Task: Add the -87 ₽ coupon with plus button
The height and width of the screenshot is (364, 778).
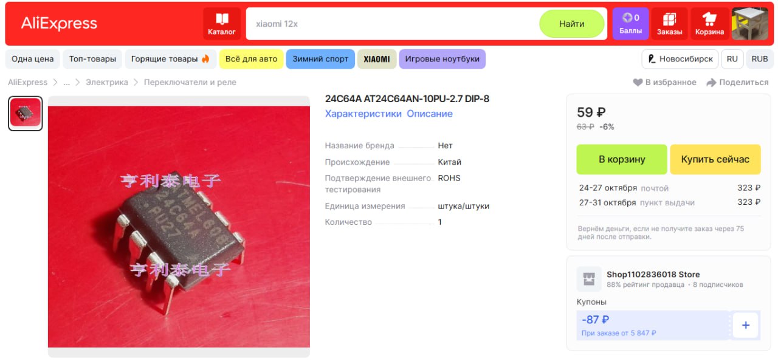Action: [x=746, y=325]
